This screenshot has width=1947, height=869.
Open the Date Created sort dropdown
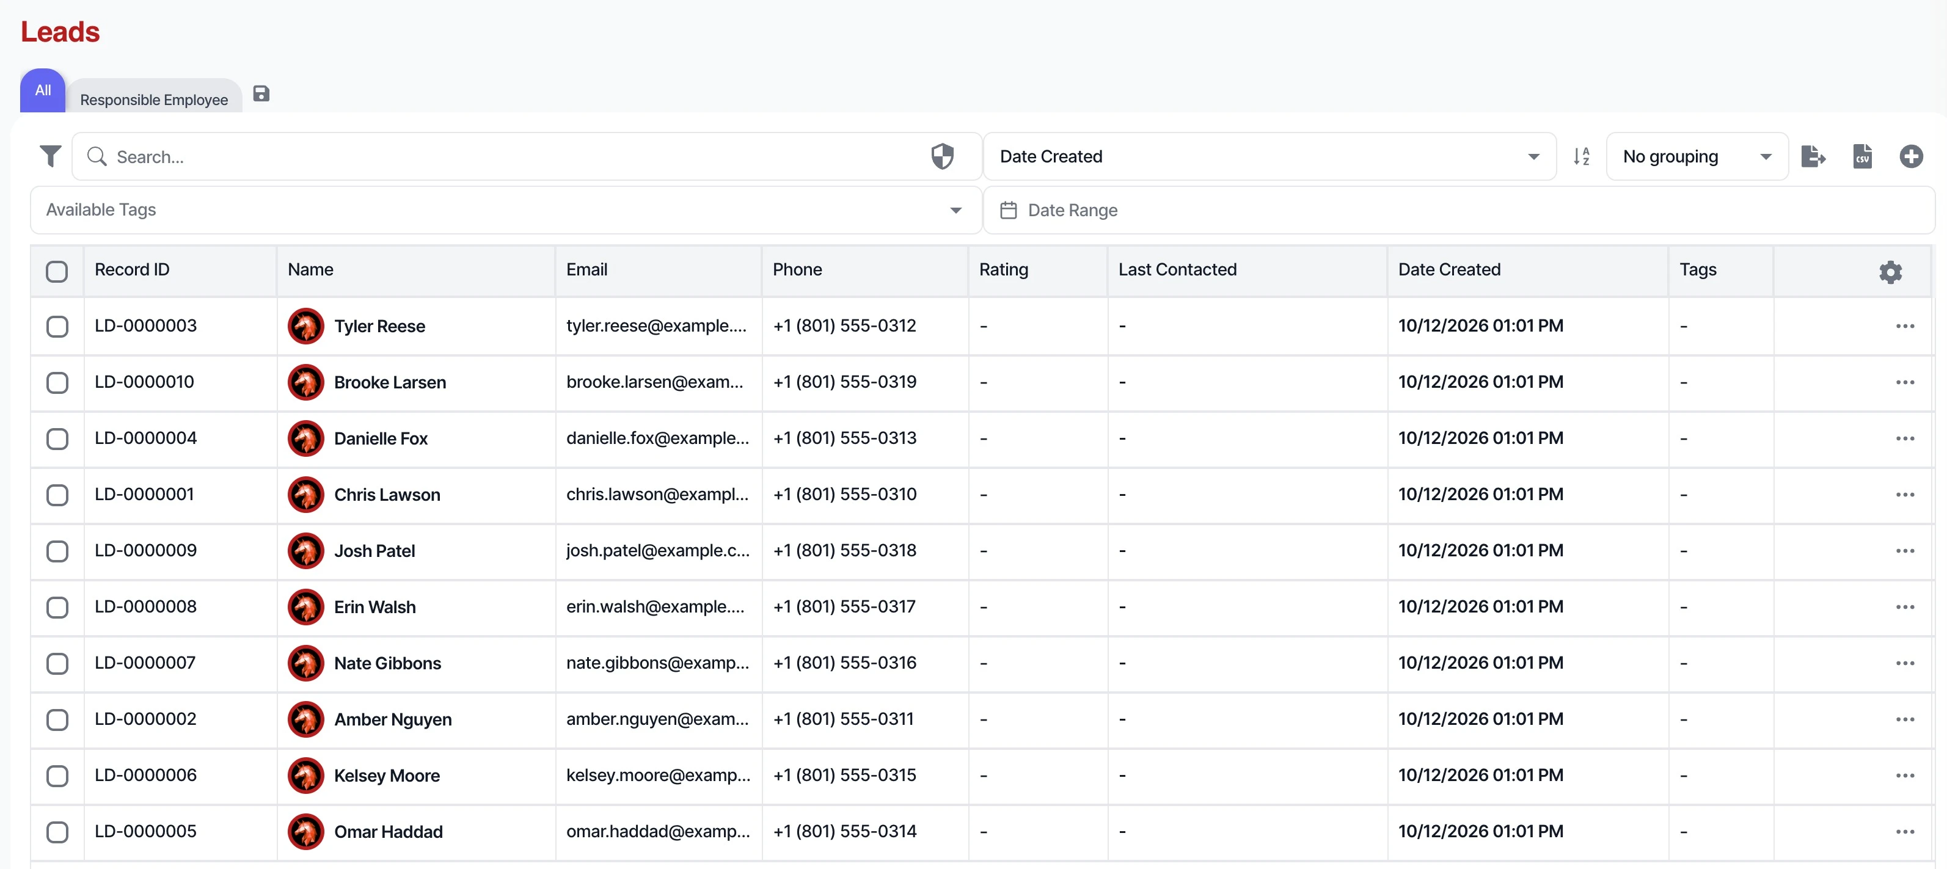coord(1269,156)
